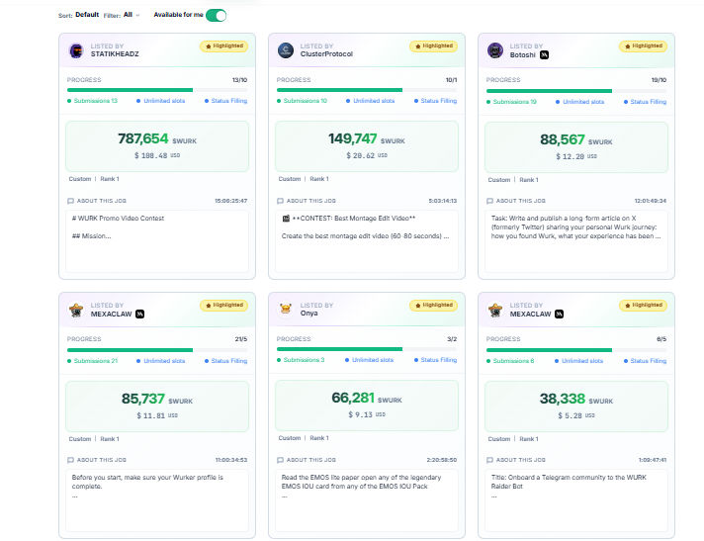Click the ClusterProtocol avatar icon

[286, 50]
